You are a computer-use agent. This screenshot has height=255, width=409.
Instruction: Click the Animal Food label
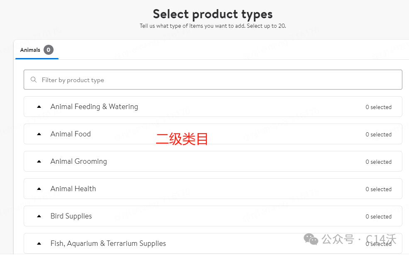pyautogui.click(x=71, y=134)
